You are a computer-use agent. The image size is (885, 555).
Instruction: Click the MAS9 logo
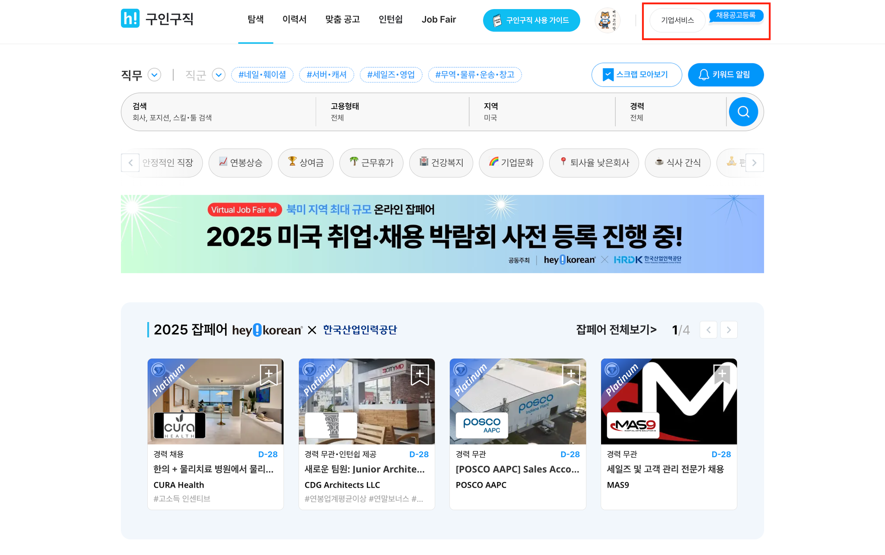coord(633,425)
